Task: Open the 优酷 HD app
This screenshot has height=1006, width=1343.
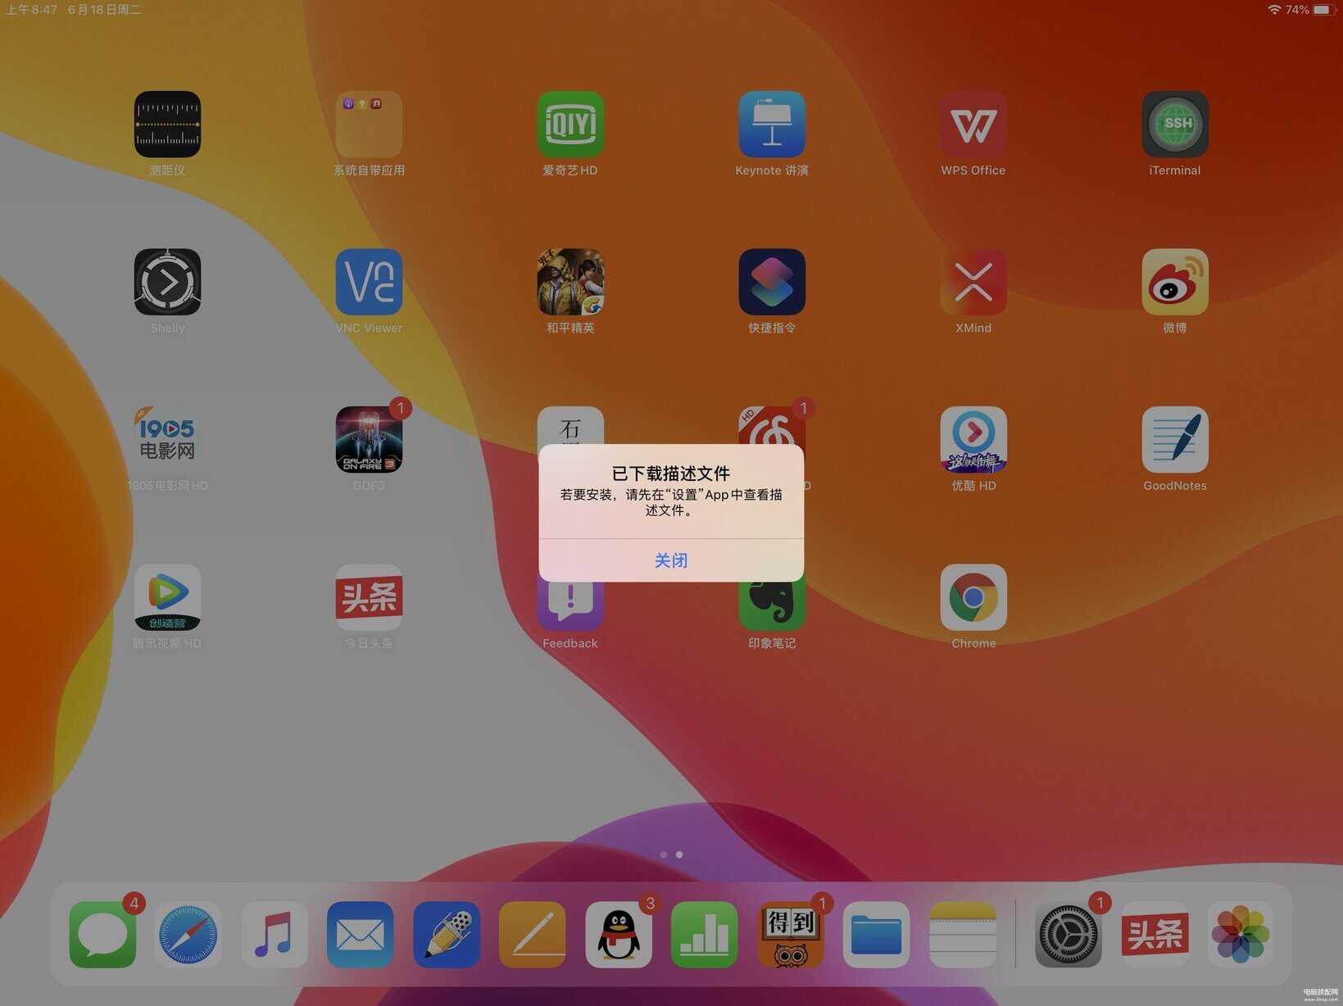Action: (973, 440)
